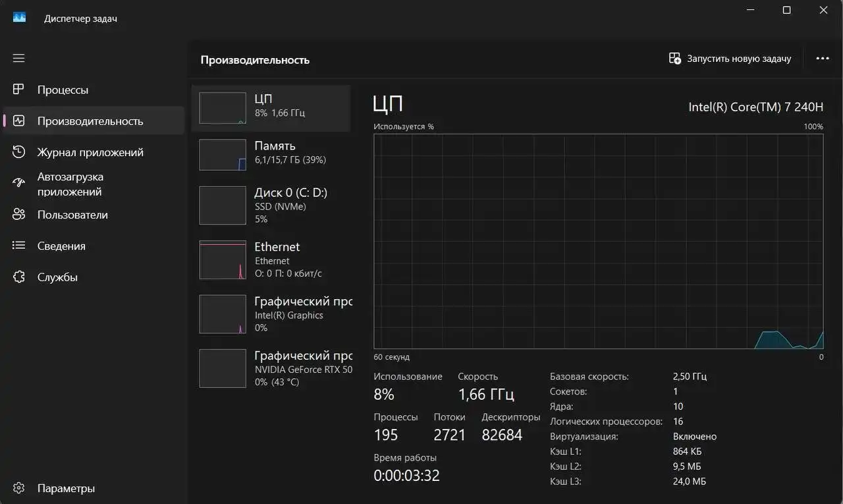Click the Производительность sidebar icon
843x504 pixels.
[x=18, y=121]
